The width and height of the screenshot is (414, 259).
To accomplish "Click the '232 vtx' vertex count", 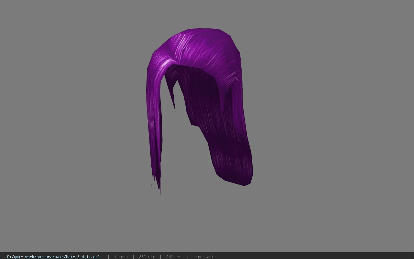I will 147,257.
